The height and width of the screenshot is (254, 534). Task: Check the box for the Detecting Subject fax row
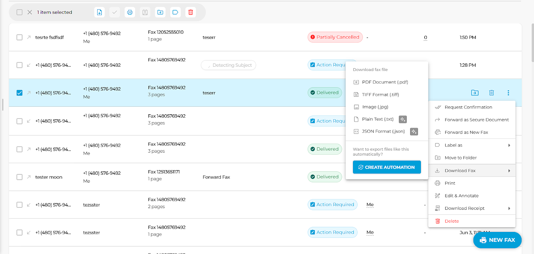tap(19, 65)
